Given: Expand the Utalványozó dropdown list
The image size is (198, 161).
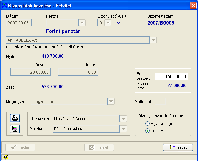Looking at the screenshot, I should pos(124,119).
